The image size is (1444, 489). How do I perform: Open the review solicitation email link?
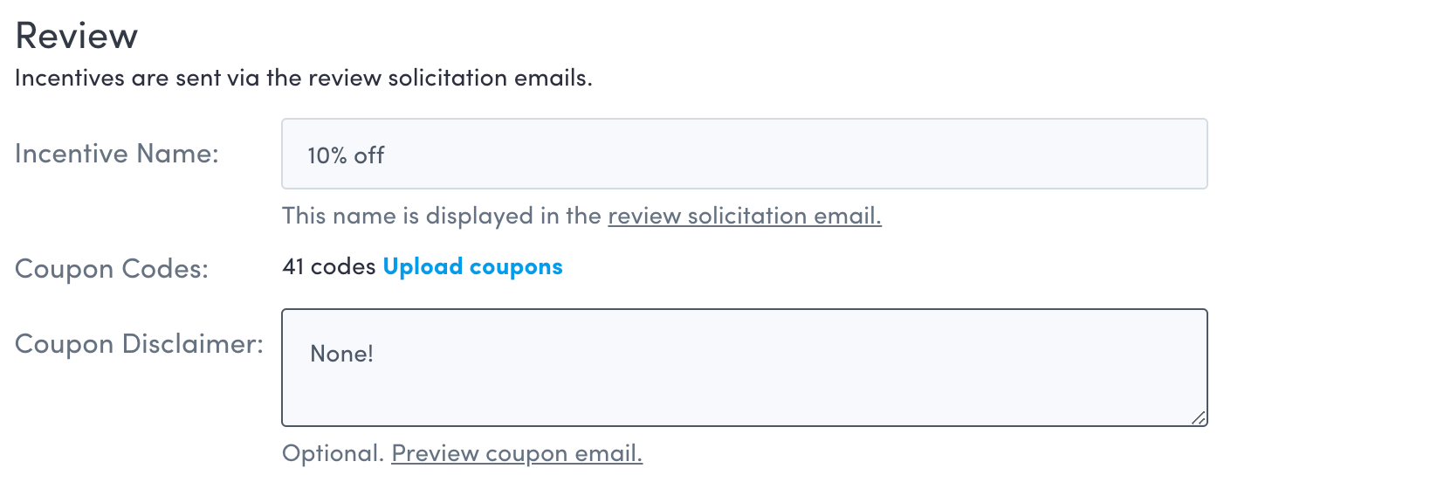[x=744, y=216]
